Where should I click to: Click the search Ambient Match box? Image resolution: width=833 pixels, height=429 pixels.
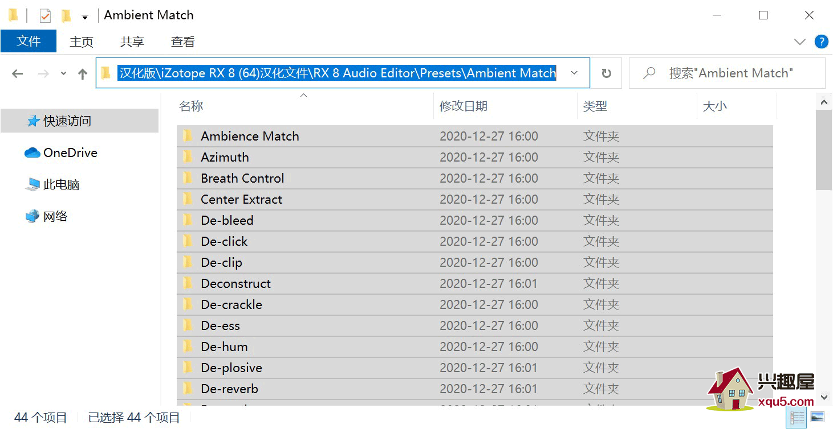pos(727,73)
